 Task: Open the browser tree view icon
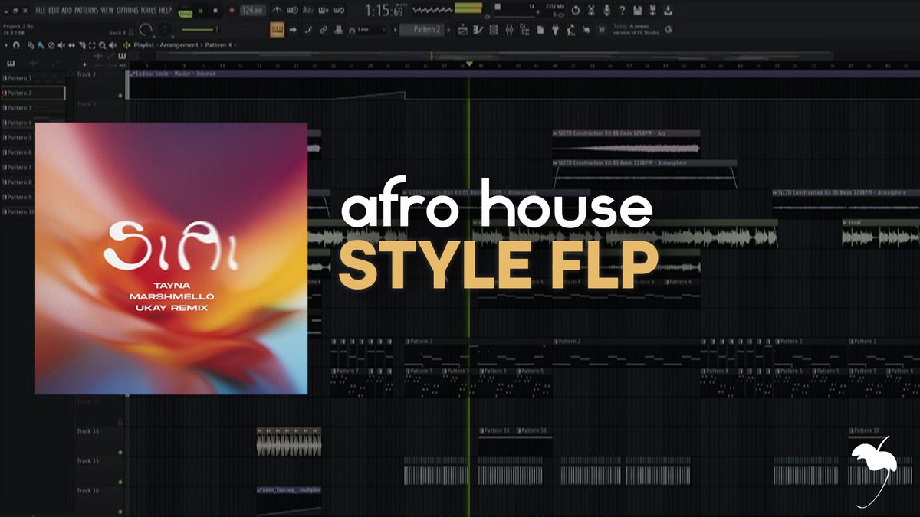524,29
